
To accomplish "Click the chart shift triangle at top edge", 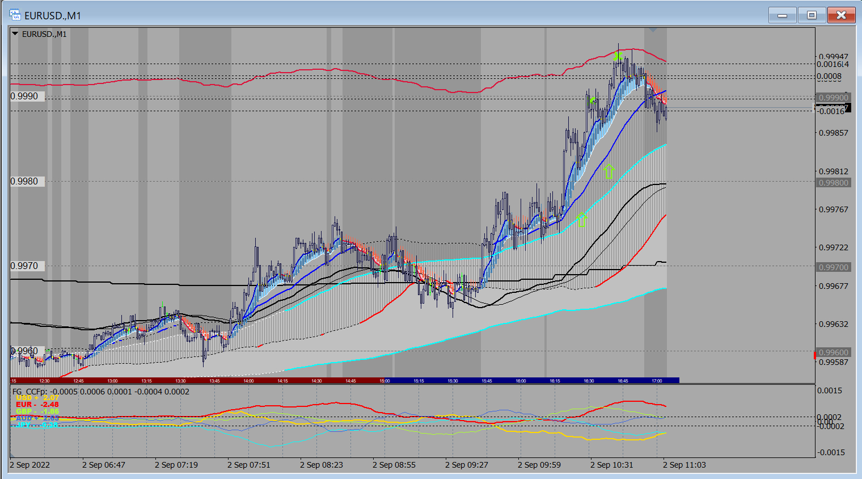I will pyautogui.click(x=653, y=30).
